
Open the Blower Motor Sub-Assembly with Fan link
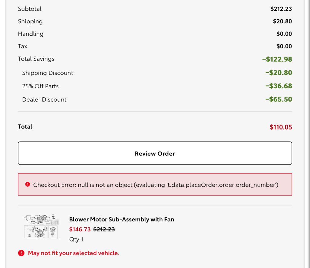click(x=122, y=219)
